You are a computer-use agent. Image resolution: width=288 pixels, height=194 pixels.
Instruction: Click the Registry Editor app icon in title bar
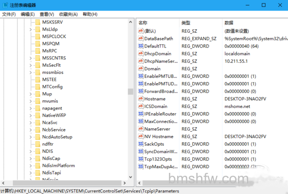(5, 5)
